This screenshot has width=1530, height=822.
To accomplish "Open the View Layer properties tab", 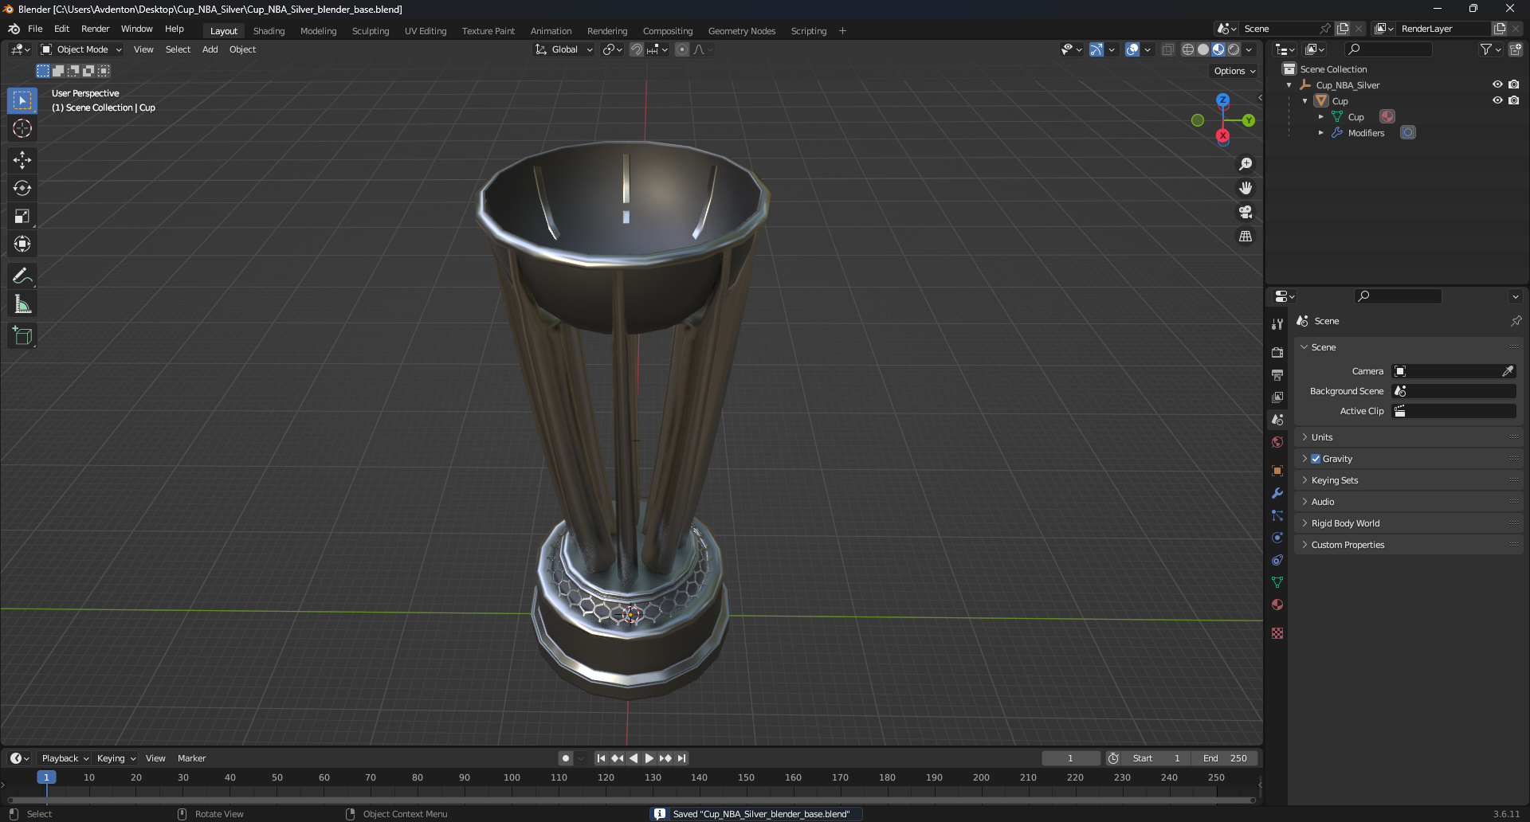I will tap(1277, 397).
